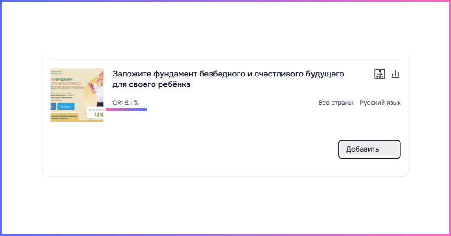The height and width of the screenshot is (236, 451).
Task: Click the pink-blue gradient bar under CR
Action: point(126,110)
